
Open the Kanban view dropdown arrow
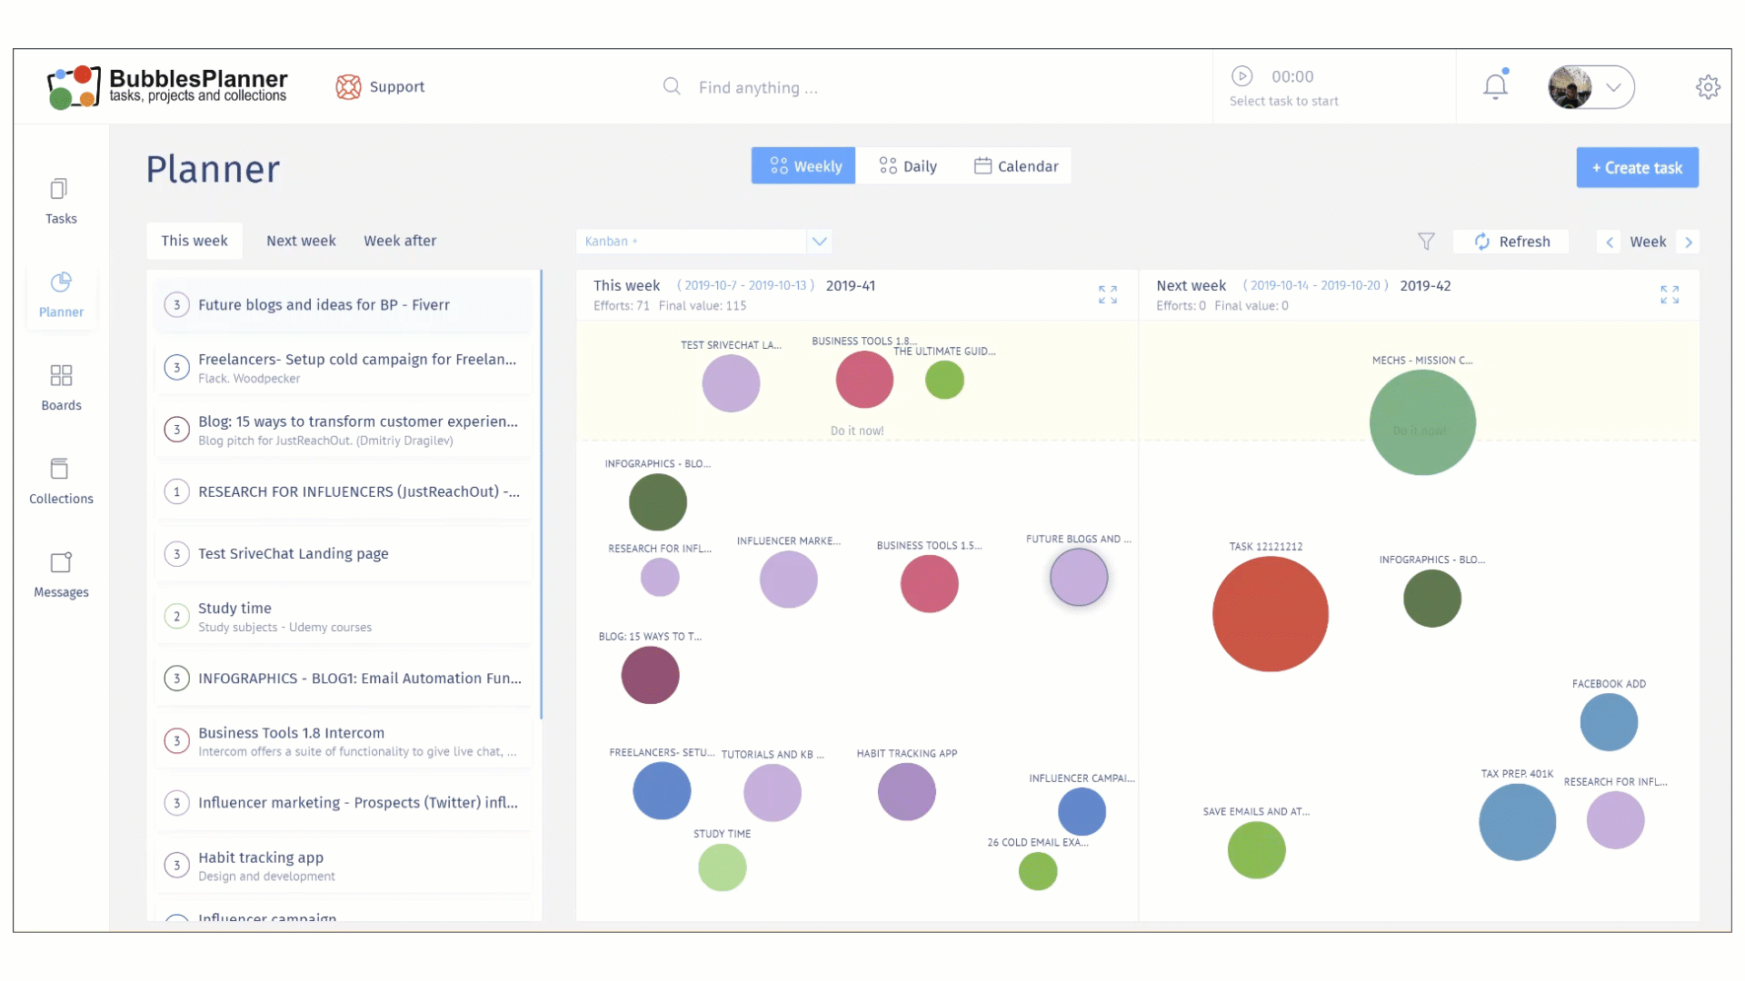(819, 242)
